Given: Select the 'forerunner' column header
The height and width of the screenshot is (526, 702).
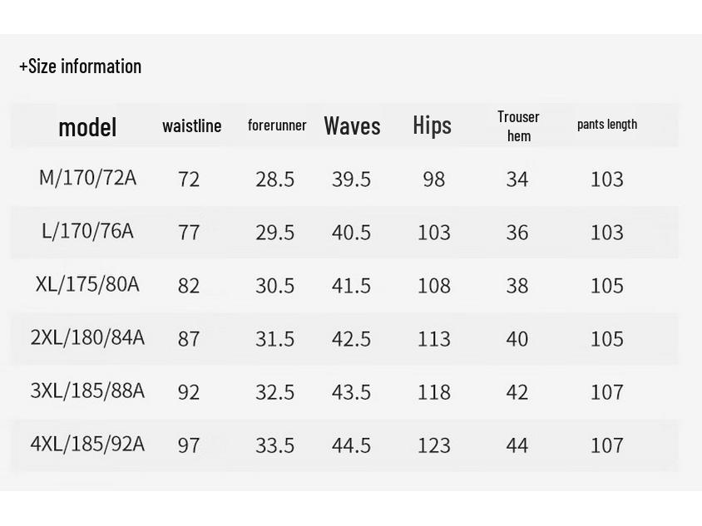Looking at the screenshot, I should pos(277,125).
